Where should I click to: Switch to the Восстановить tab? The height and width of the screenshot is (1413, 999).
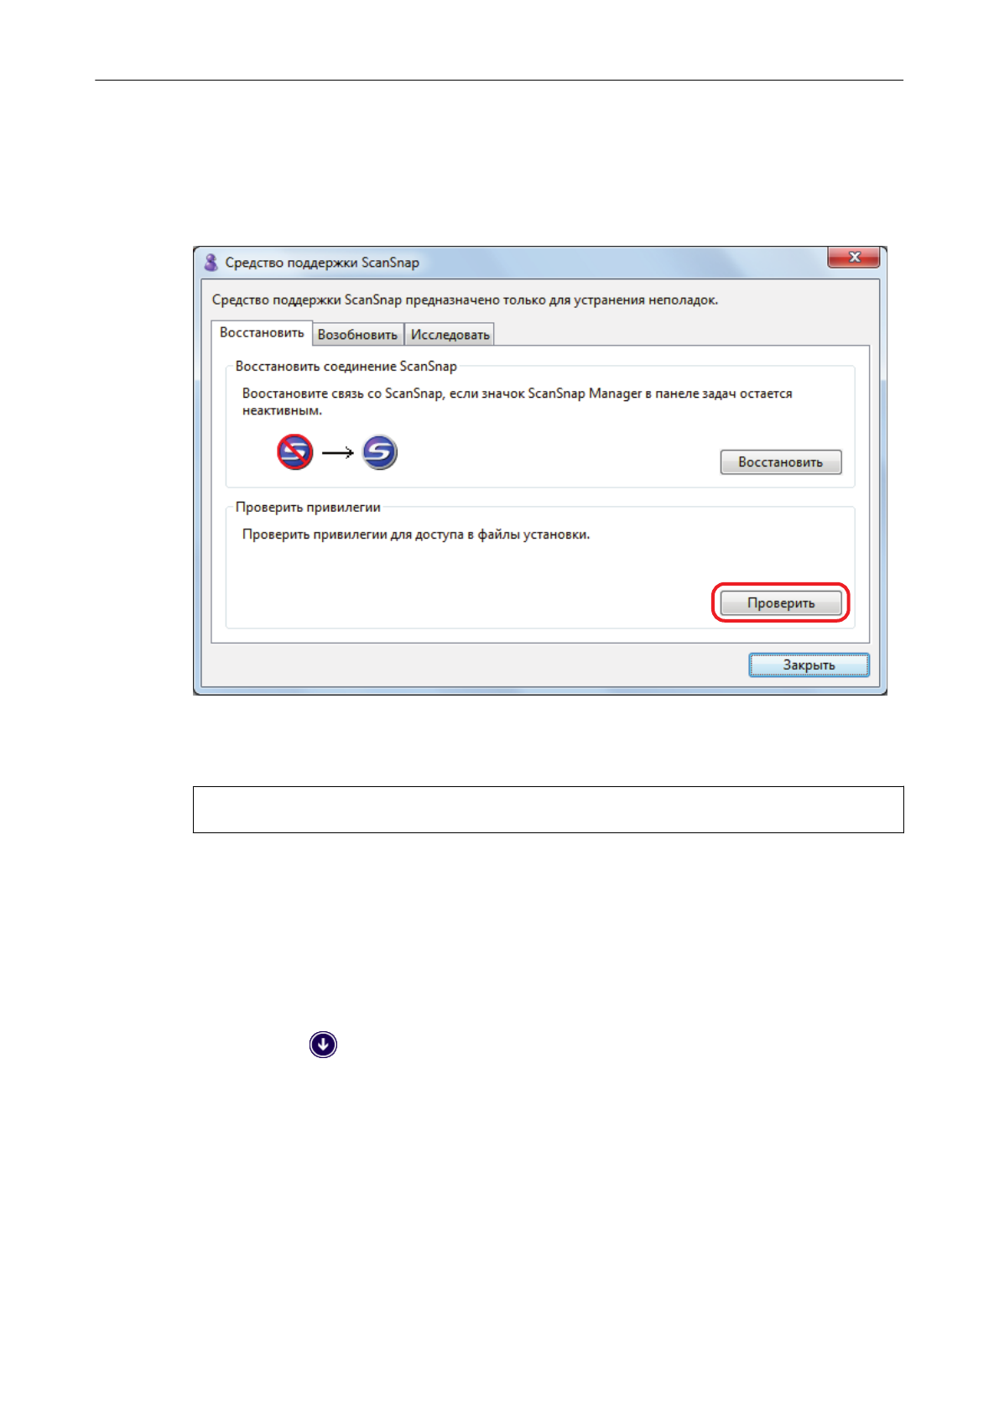click(262, 333)
